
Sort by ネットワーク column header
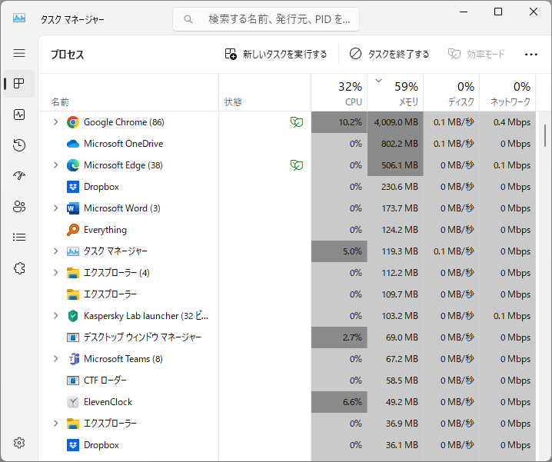tap(507, 92)
